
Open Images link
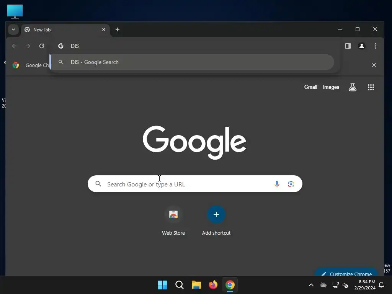point(331,87)
